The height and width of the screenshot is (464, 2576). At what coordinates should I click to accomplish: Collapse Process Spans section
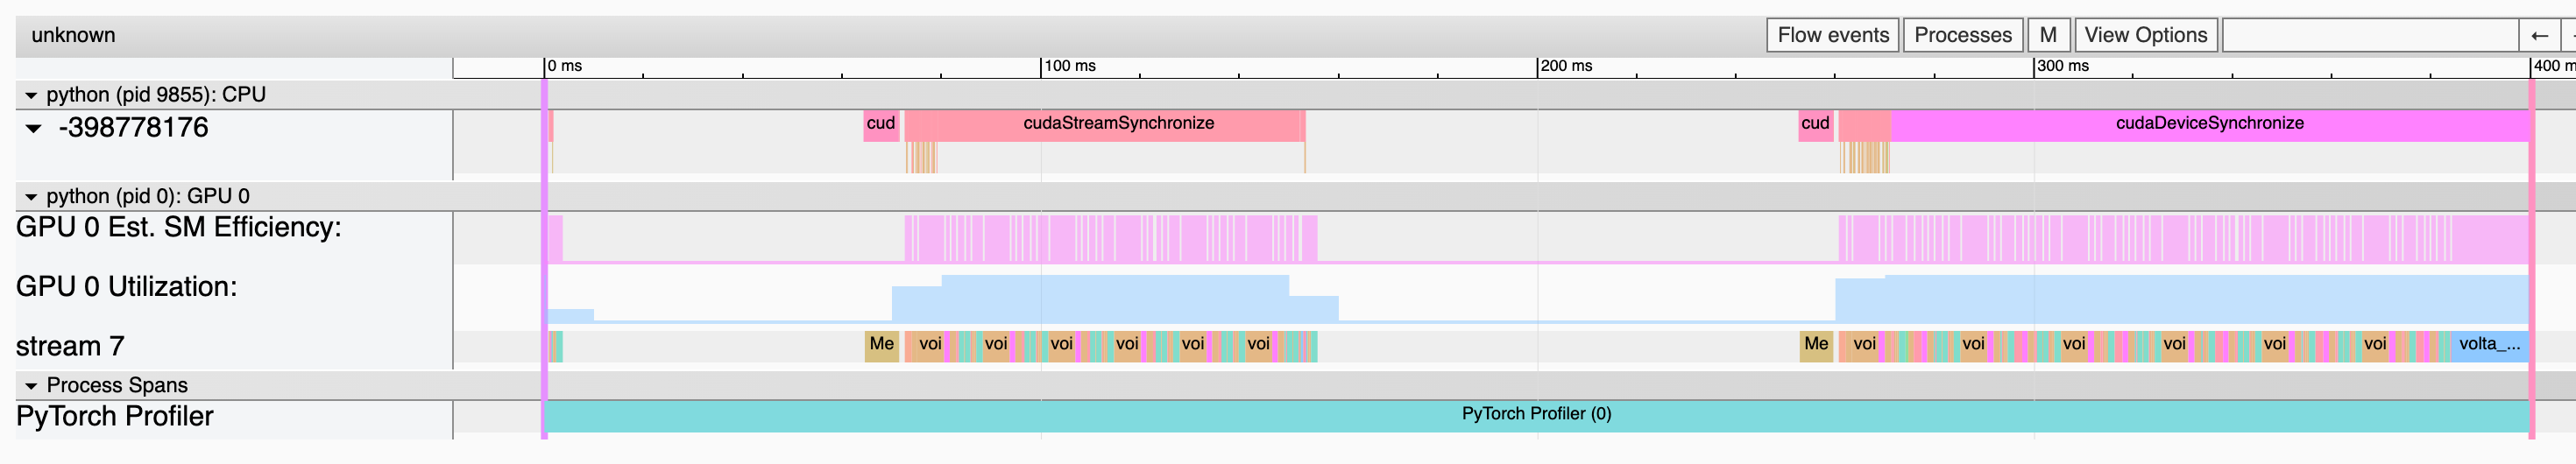31,386
